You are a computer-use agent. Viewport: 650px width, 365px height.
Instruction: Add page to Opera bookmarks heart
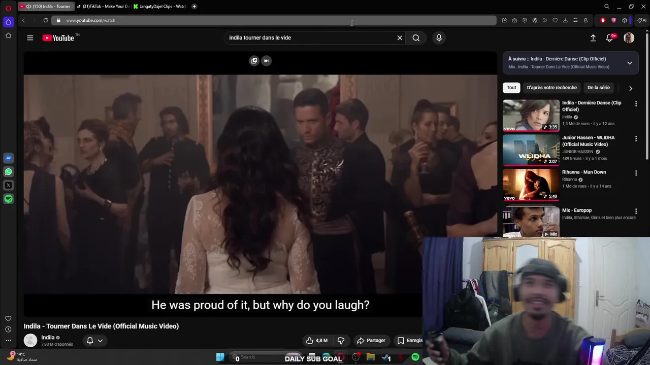tap(555, 20)
